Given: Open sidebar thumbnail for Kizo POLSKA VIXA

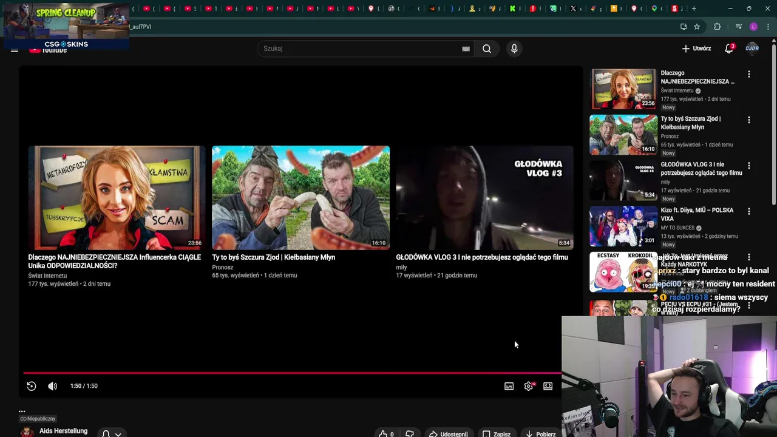Looking at the screenshot, I should click(623, 226).
